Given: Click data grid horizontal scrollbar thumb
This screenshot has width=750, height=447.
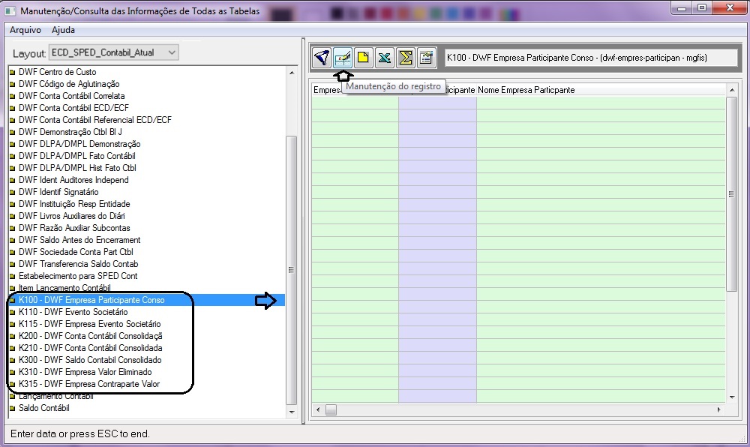Looking at the screenshot, I should click(331, 409).
